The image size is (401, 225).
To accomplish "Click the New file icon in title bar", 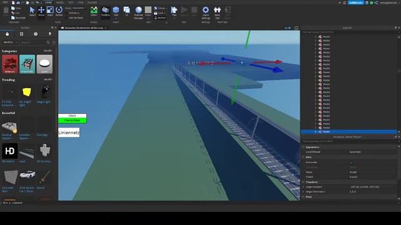I will [x=13, y=2].
